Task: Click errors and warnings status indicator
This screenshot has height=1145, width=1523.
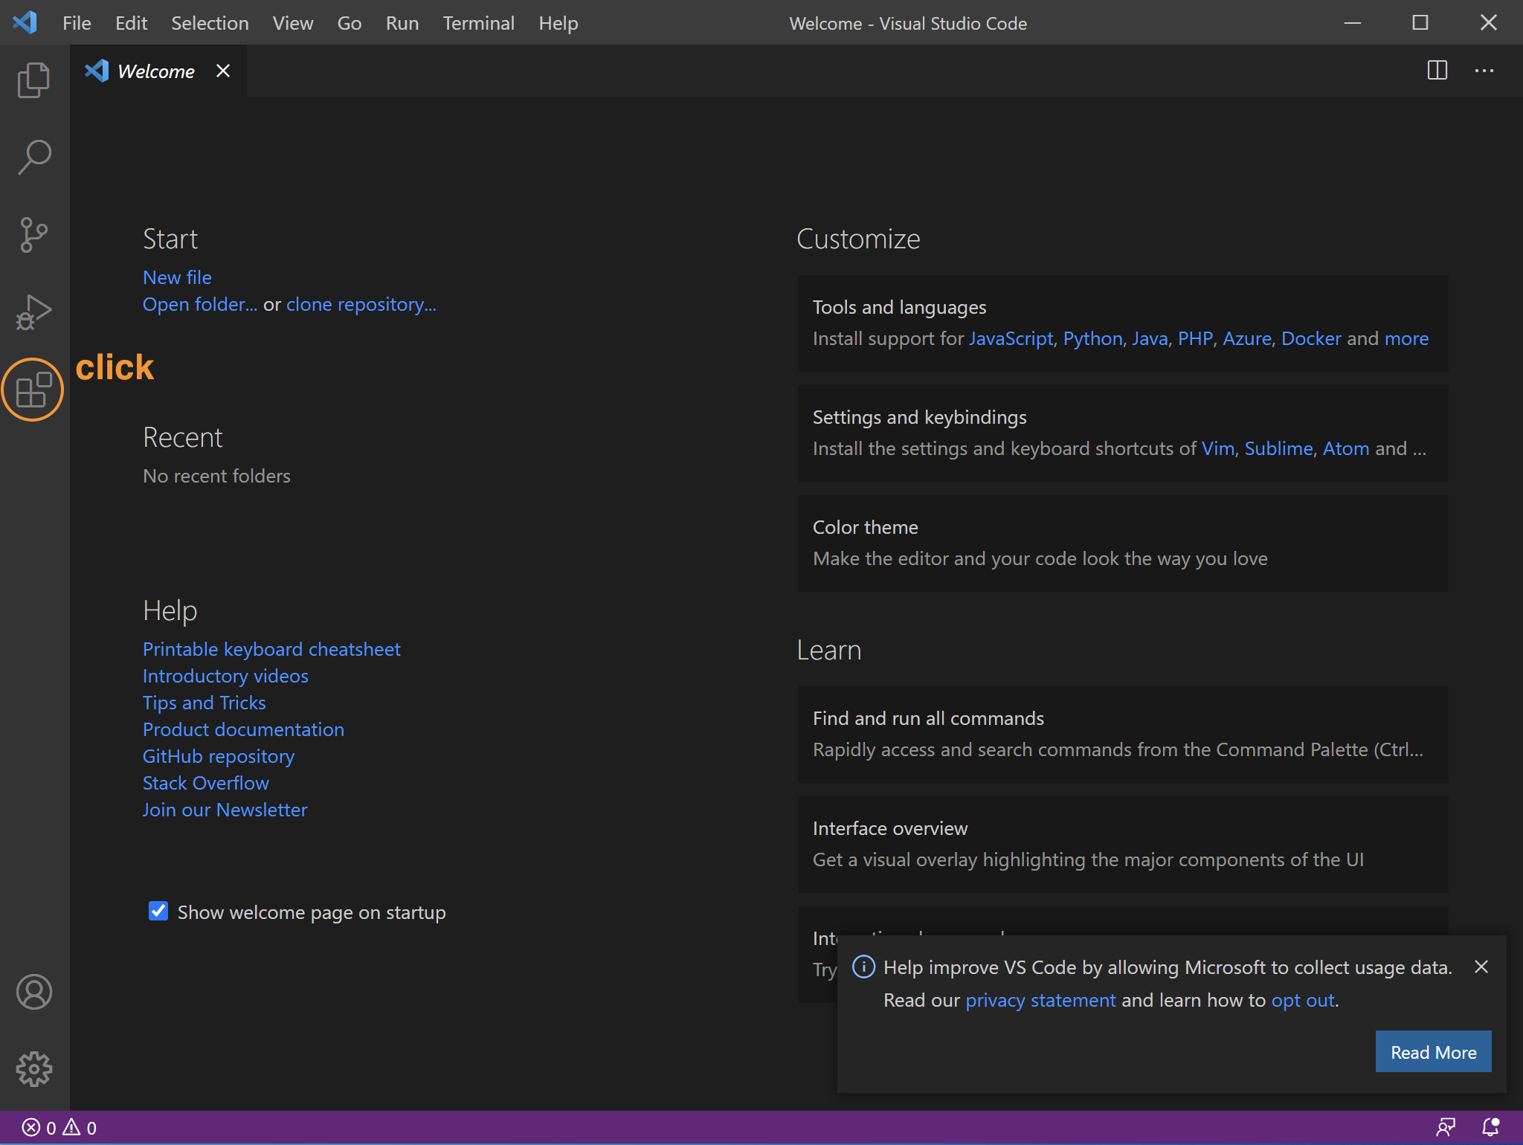Action: [59, 1127]
